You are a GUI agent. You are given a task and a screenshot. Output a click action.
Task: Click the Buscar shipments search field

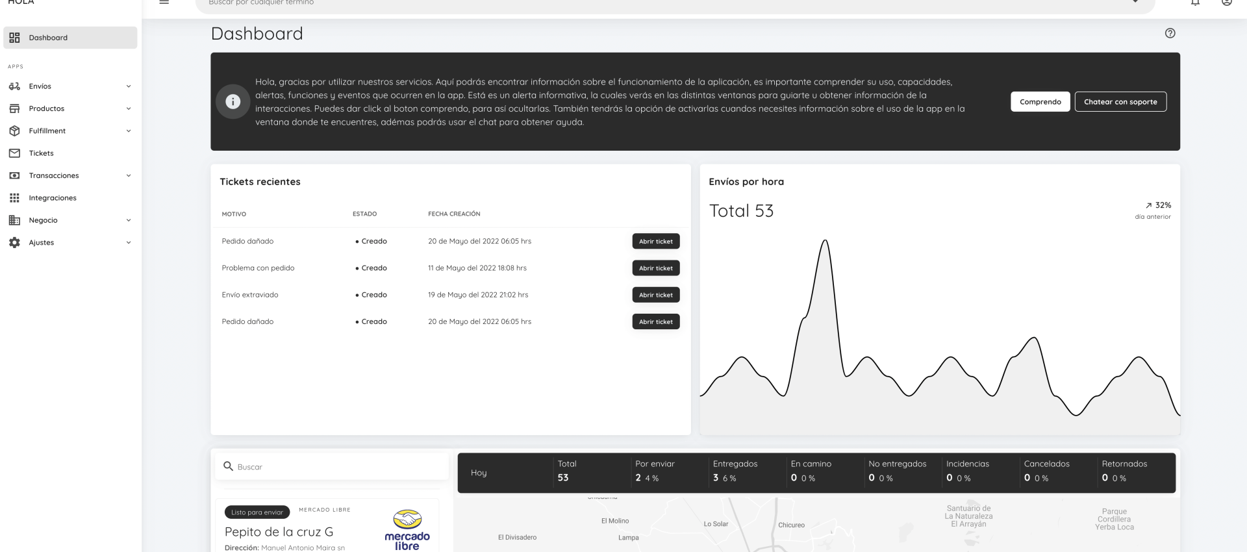click(332, 466)
